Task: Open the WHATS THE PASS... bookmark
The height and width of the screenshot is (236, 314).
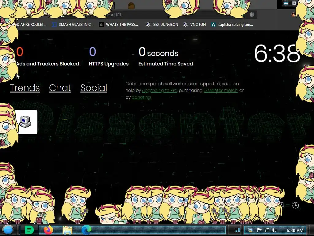Action: 119,25
